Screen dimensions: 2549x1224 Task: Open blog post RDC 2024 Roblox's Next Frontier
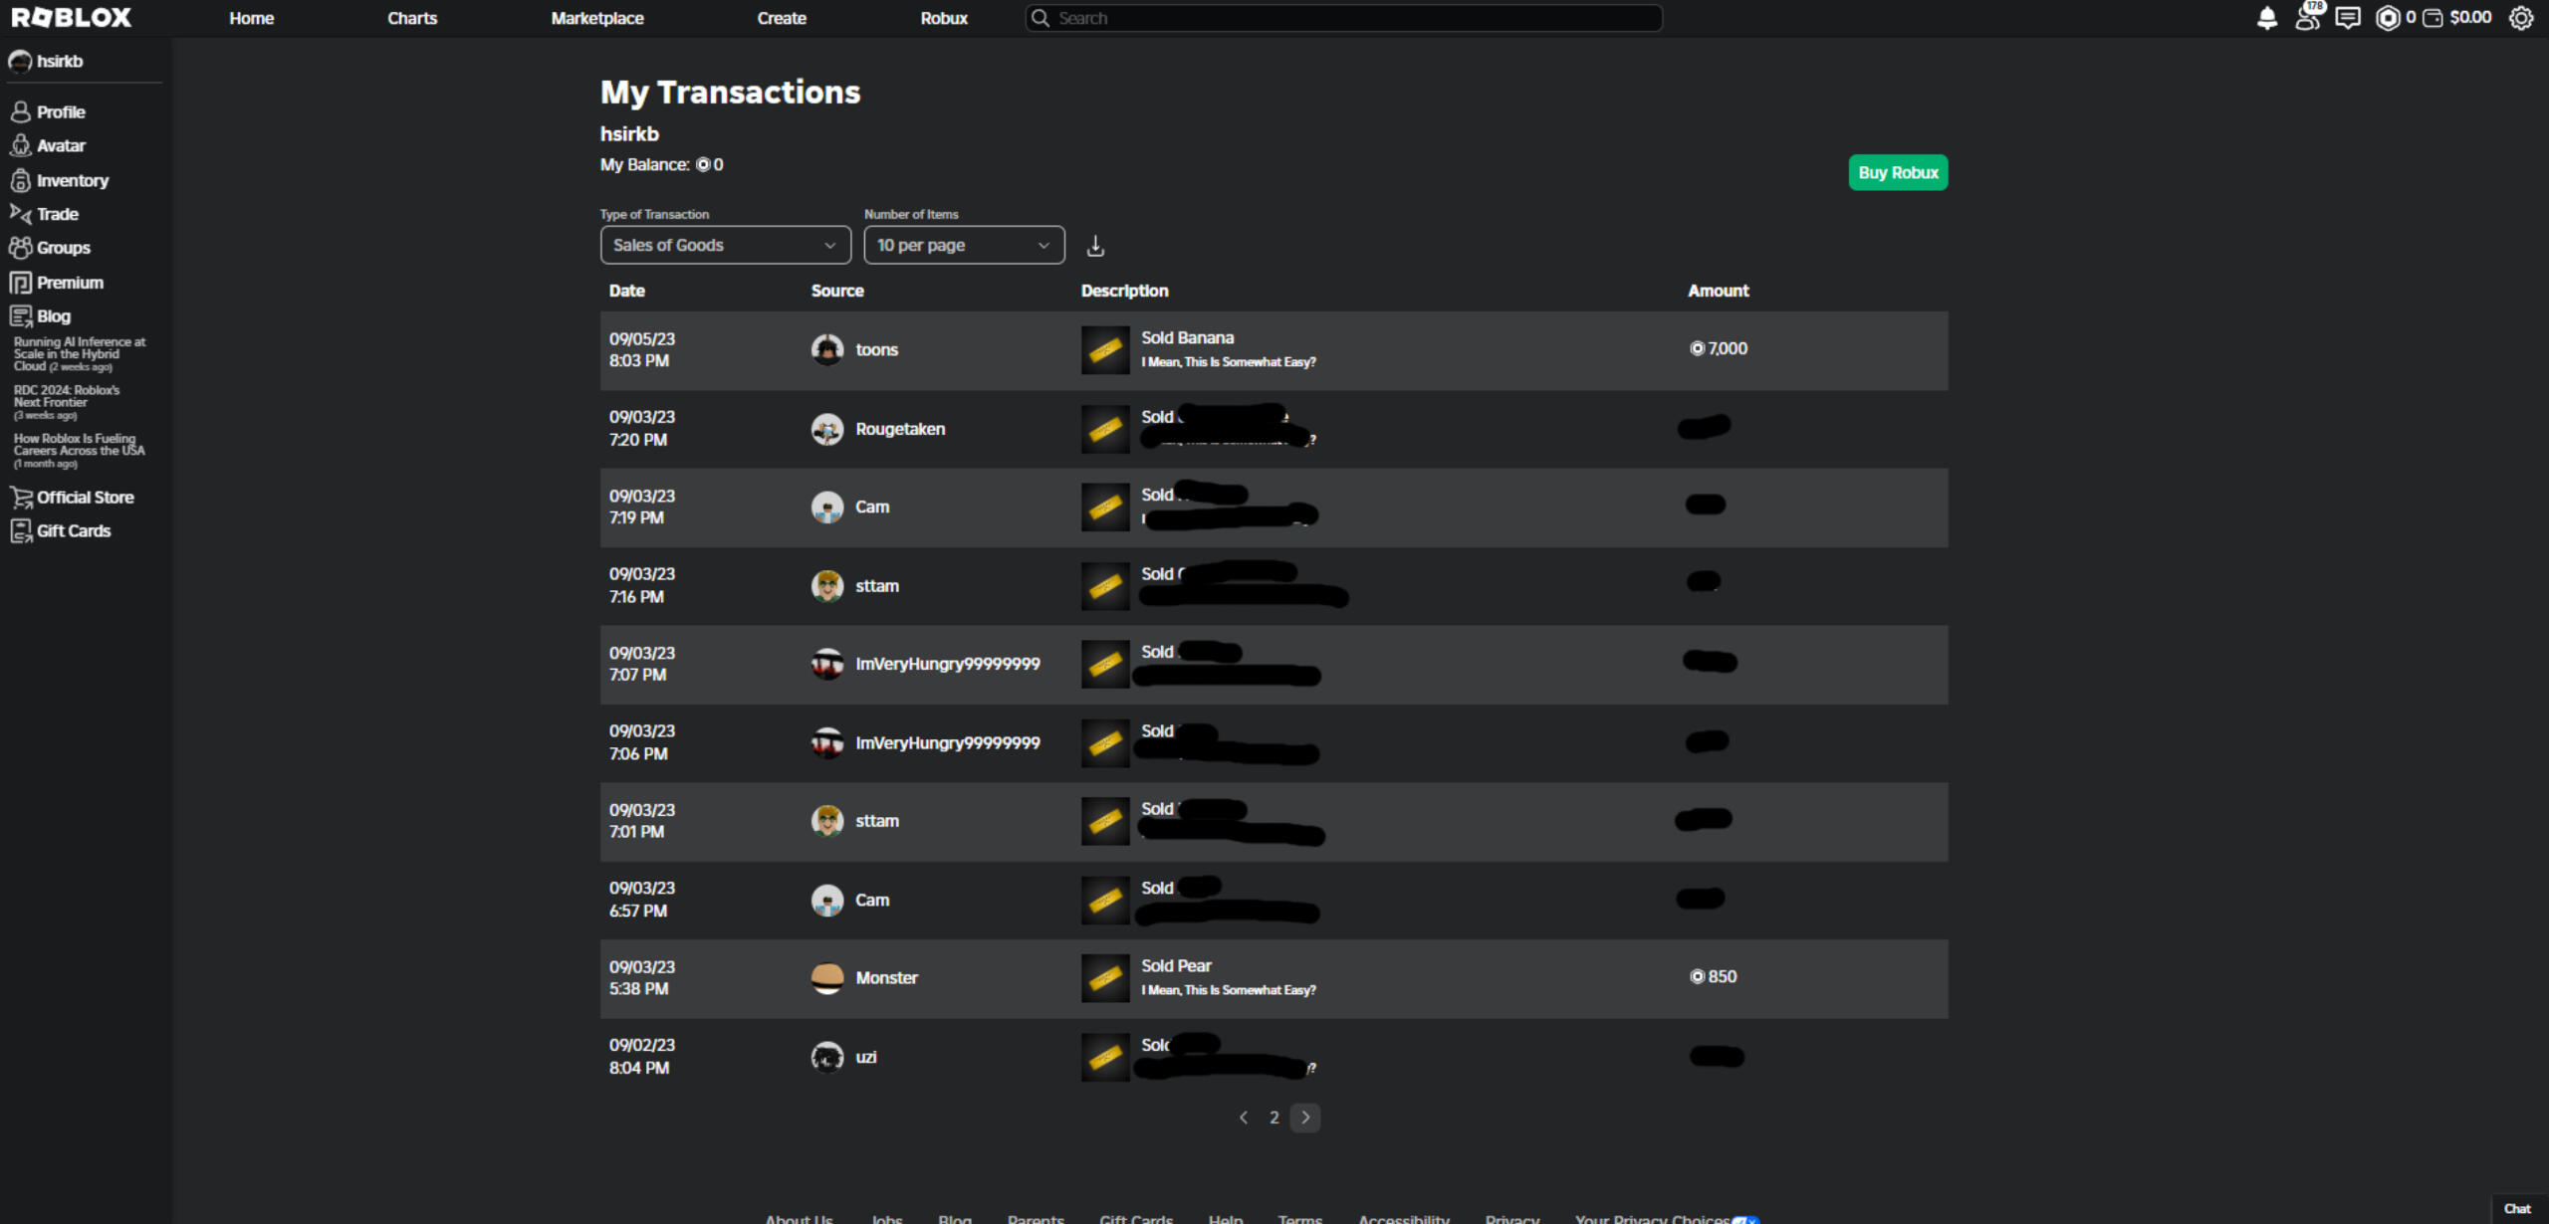pyautogui.click(x=67, y=402)
